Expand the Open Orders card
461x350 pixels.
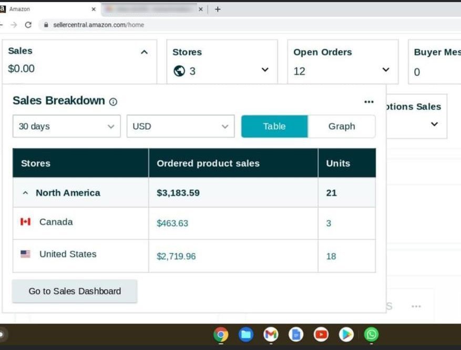point(386,71)
